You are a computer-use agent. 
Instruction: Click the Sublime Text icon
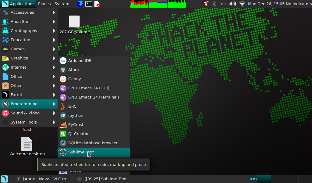pos(63,152)
